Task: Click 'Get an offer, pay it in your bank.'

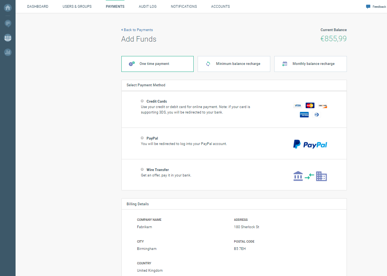Action: [x=166, y=175]
